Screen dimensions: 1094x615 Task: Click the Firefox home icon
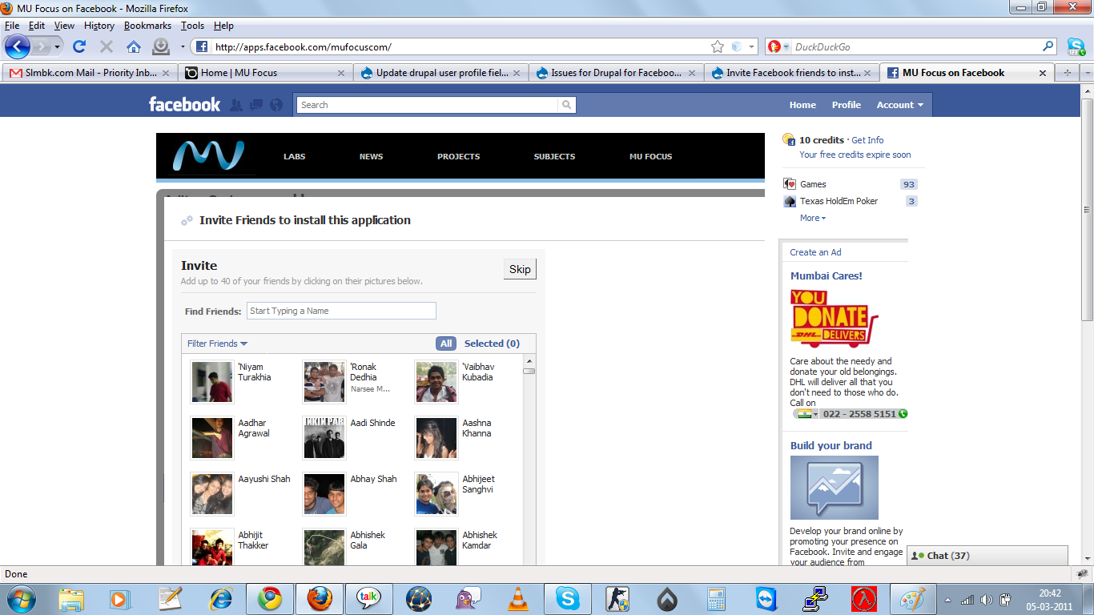tap(133, 46)
